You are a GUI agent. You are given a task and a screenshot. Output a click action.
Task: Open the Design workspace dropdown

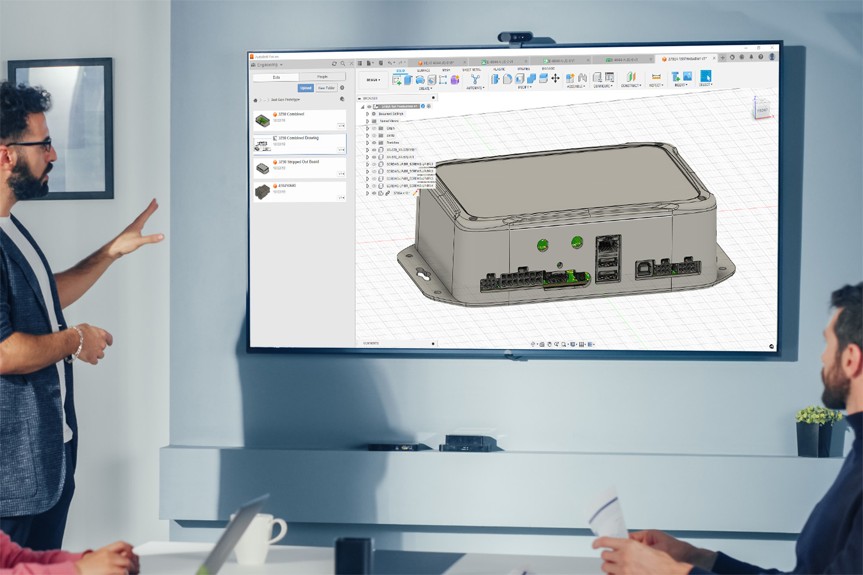pyautogui.click(x=372, y=79)
